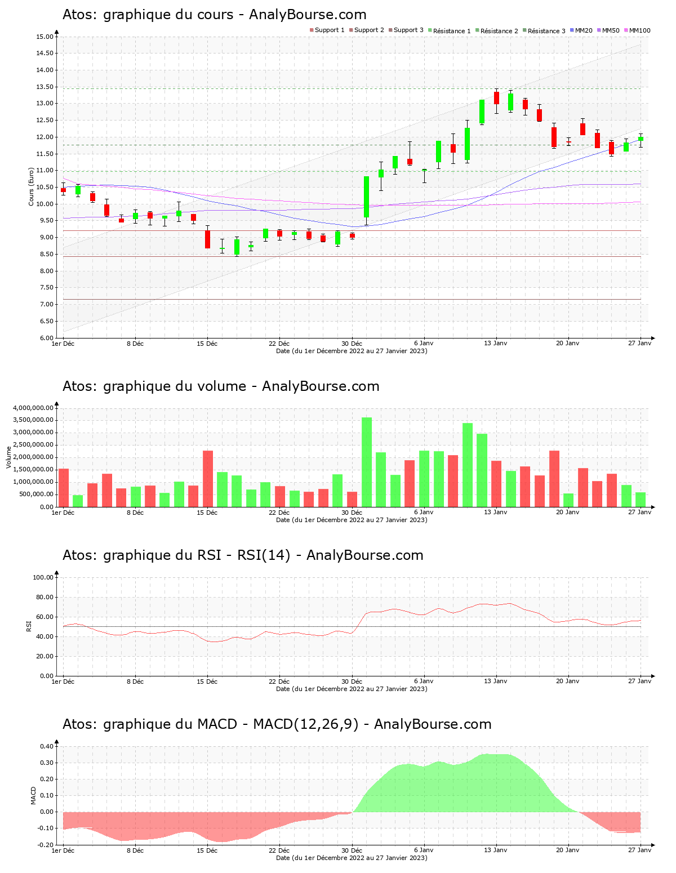Screen dimensions: 676x873
Task: Select the Résistance 2 legend label
Action: coord(499,31)
